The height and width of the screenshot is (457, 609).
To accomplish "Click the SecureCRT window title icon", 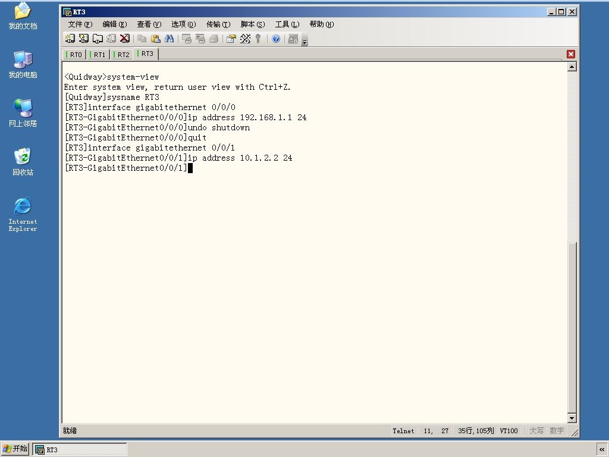I will pos(67,12).
